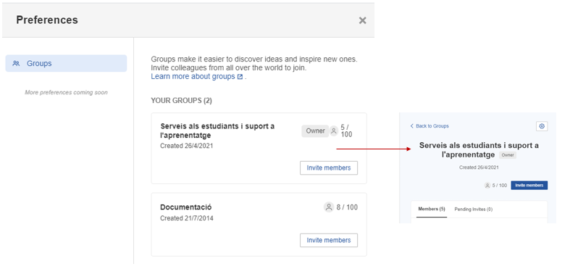Click the Owner badge on first group card
Image resolution: width=570 pixels, height=269 pixels.
coord(315,131)
